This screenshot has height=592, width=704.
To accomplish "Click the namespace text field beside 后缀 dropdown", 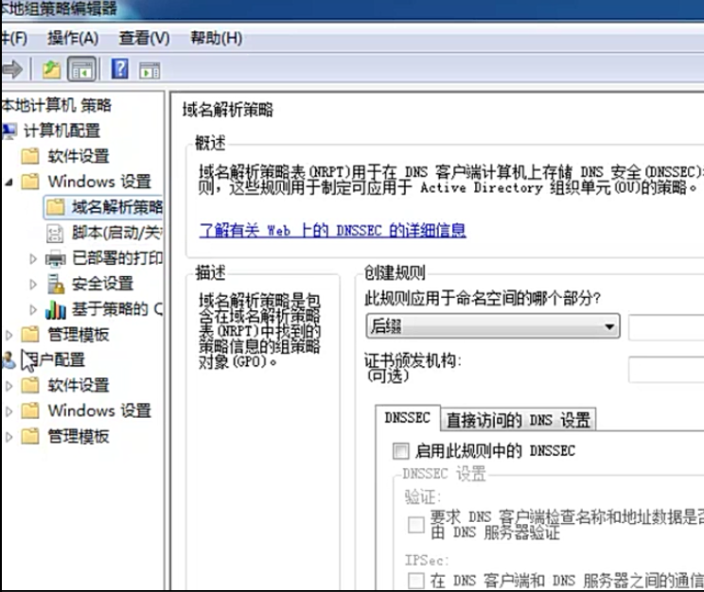I will [666, 327].
